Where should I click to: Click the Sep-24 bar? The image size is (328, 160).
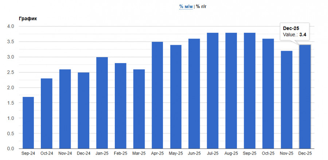pyautogui.click(x=28, y=122)
